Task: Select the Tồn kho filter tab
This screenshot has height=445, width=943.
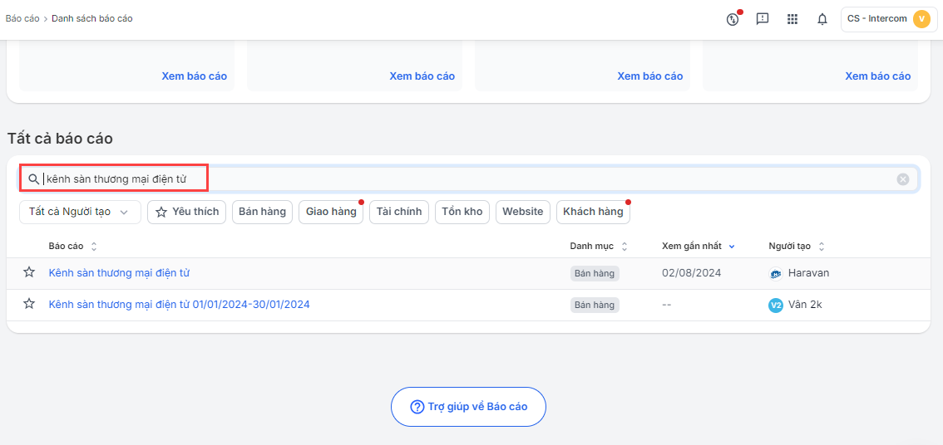Action: click(x=462, y=212)
